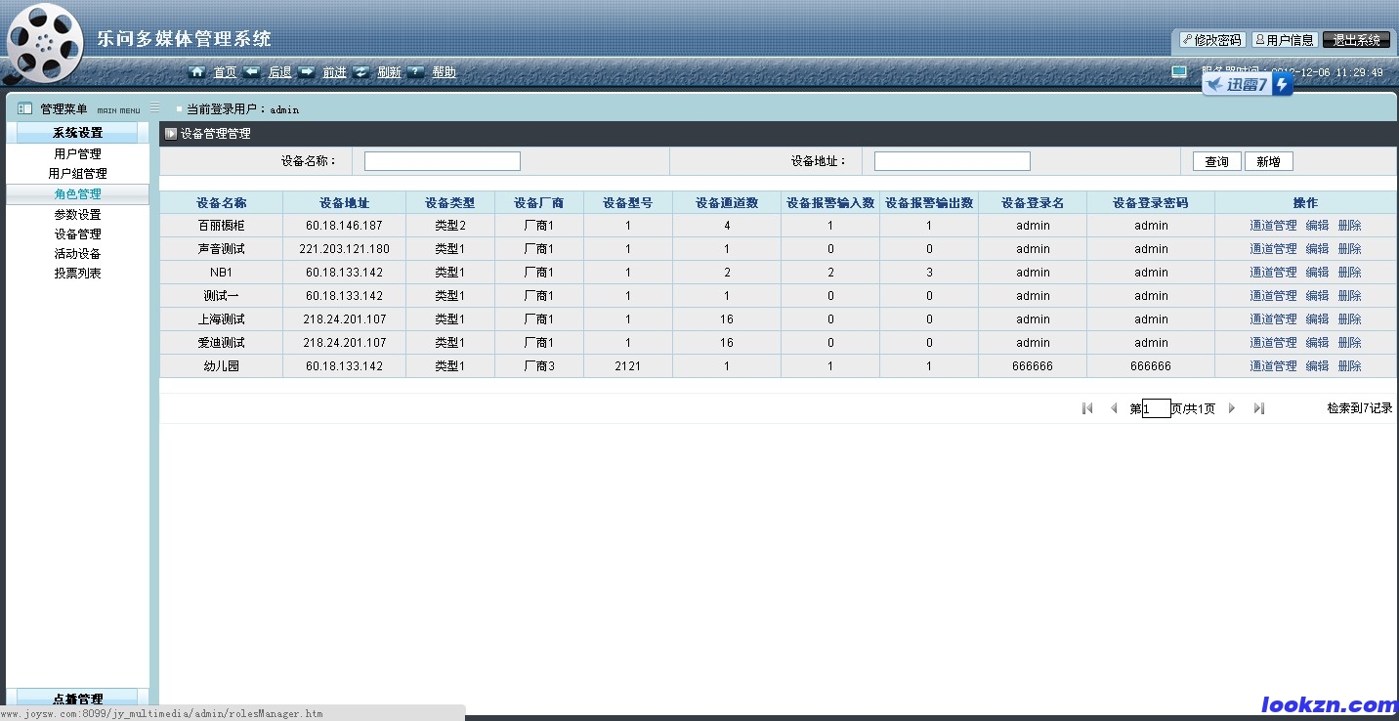1399x721 pixels.
Task: Open 用户管理 in the sidebar
Action: click(x=77, y=153)
